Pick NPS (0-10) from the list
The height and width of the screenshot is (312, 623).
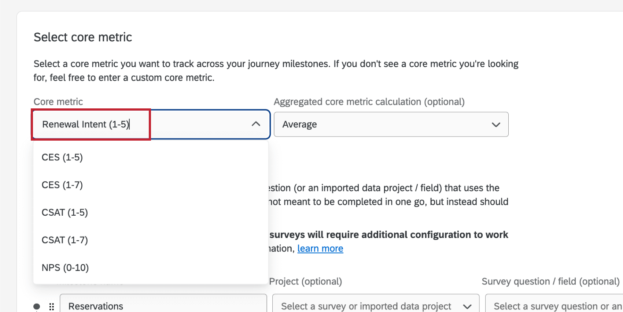[x=65, y=267]
